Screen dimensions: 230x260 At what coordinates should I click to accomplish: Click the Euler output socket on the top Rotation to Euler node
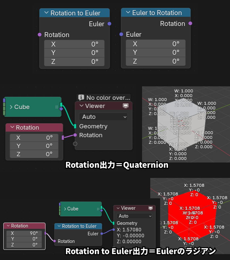coord(109,24)
